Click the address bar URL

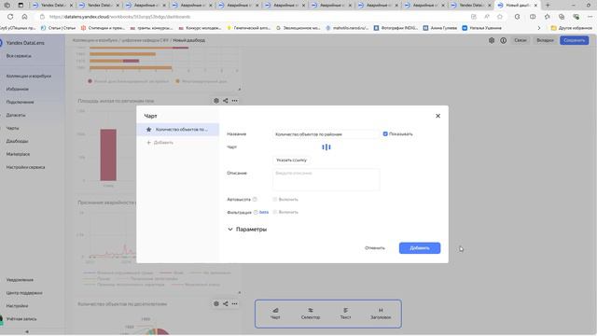tap(119, 17)
